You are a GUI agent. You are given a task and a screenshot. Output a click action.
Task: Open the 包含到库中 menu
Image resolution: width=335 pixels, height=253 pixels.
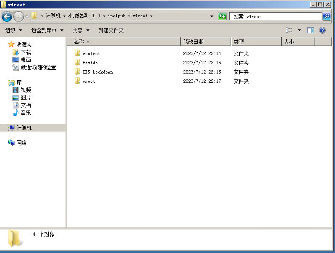(x=47, y=30)
